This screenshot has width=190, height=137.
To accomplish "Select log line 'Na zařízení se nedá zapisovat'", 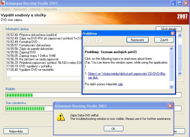I will coord(32,59).
